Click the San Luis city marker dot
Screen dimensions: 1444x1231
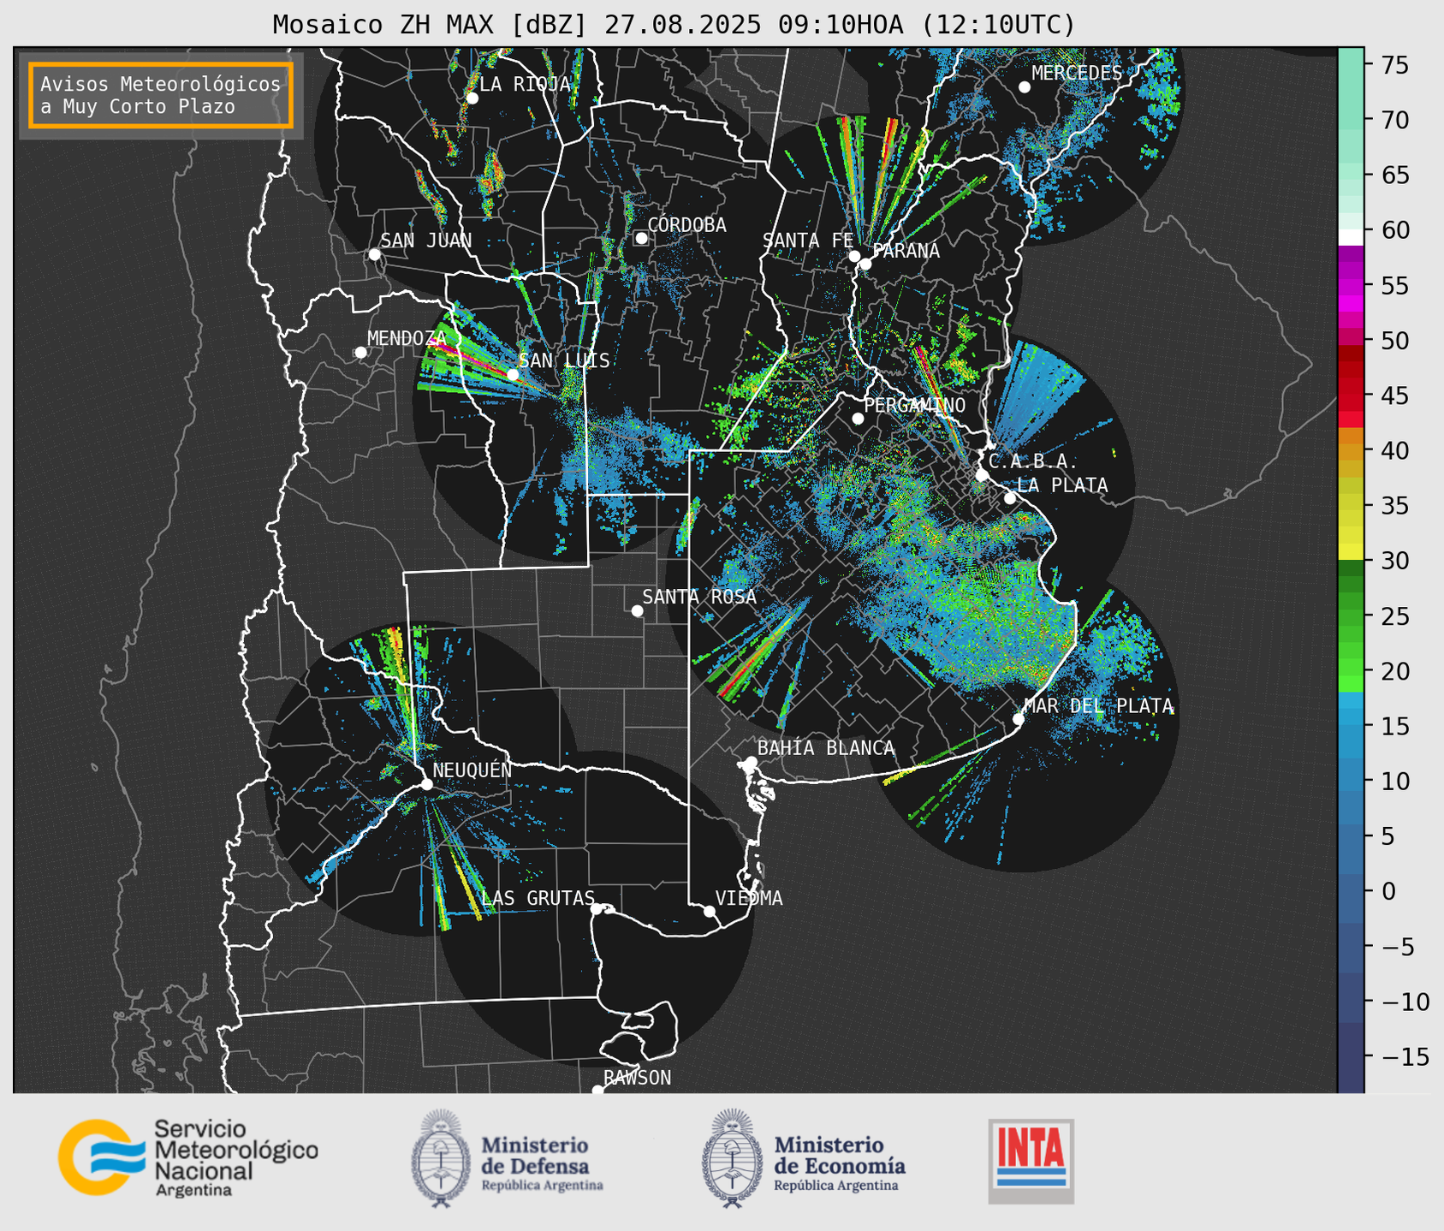(x=512, y=374)
